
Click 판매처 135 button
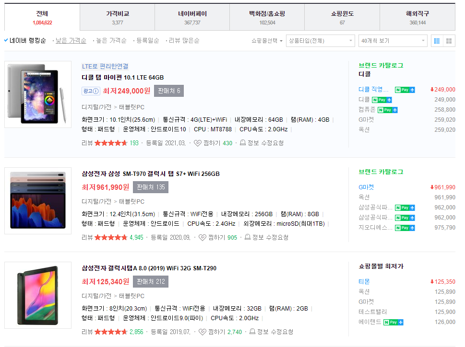151,187
